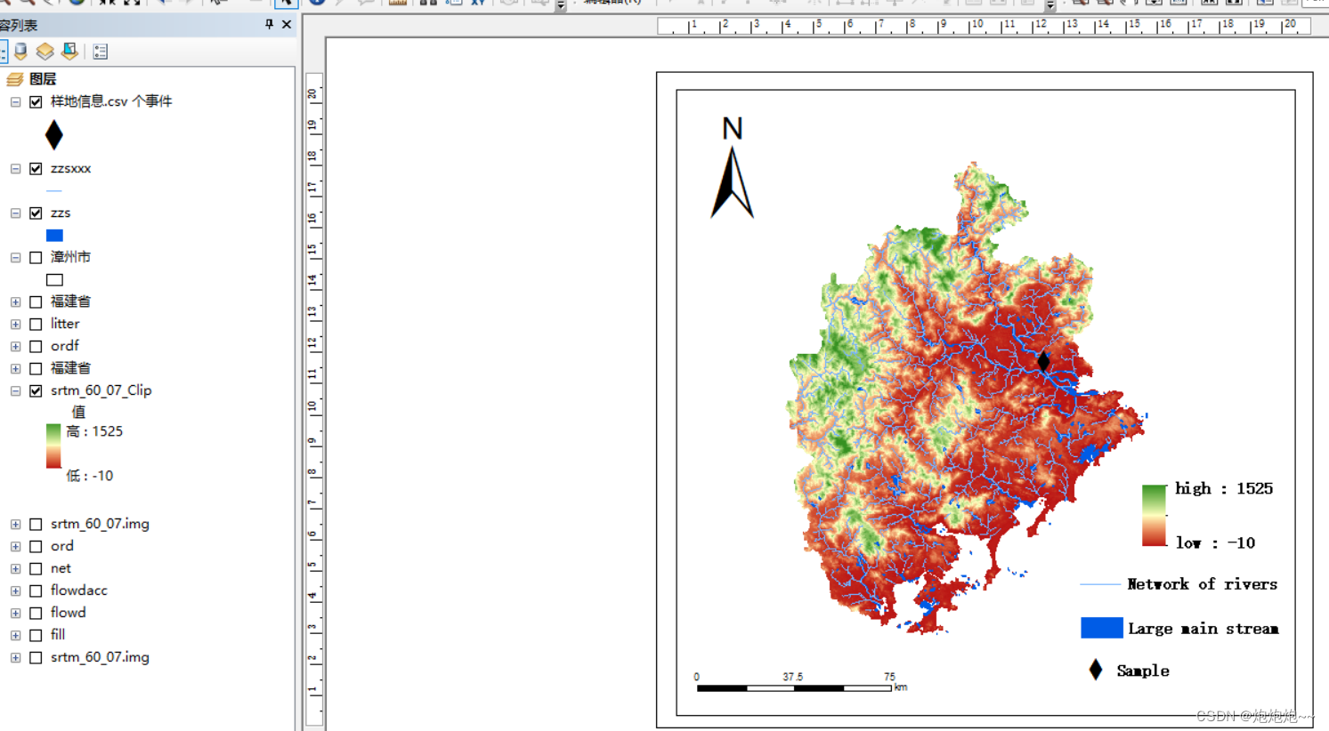Collapse the 样地信息.csv 个事件 layer

pos(15,101)
